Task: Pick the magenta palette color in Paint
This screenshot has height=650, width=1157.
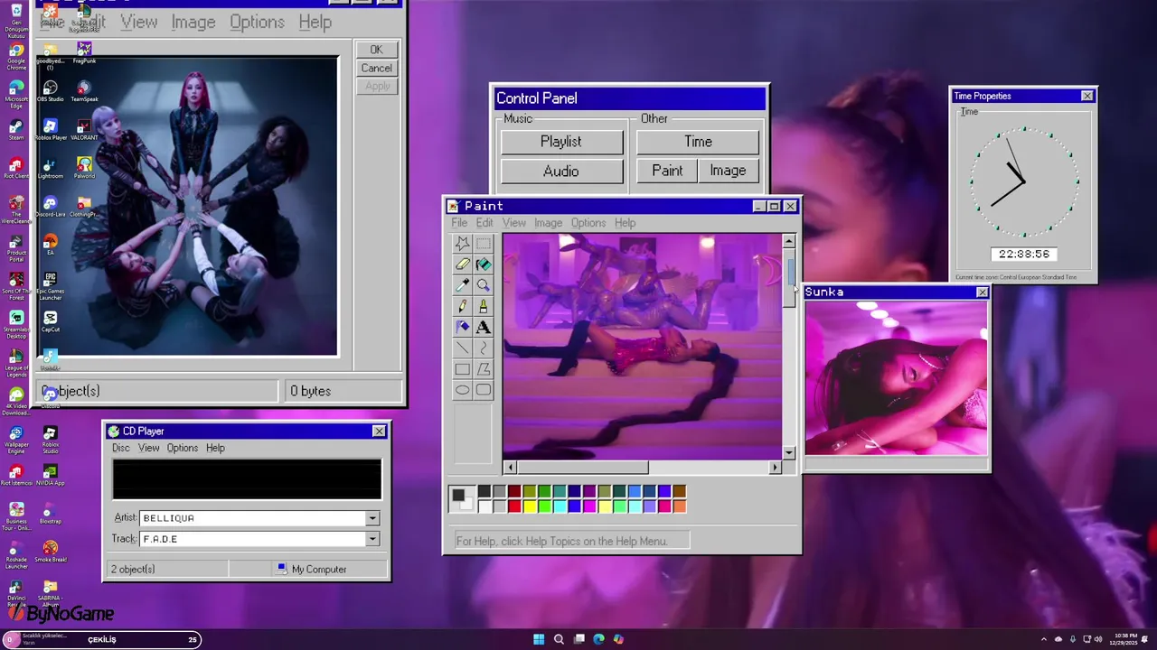Action: [589, 506]
